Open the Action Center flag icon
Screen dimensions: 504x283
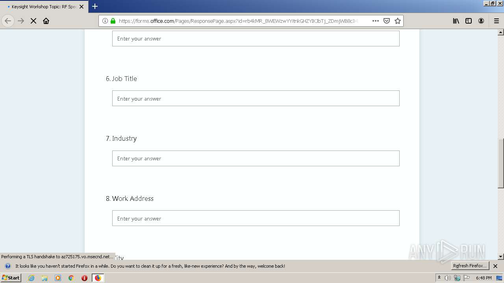pos(467,278)
